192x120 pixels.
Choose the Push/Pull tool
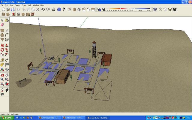tap(7, 45)
